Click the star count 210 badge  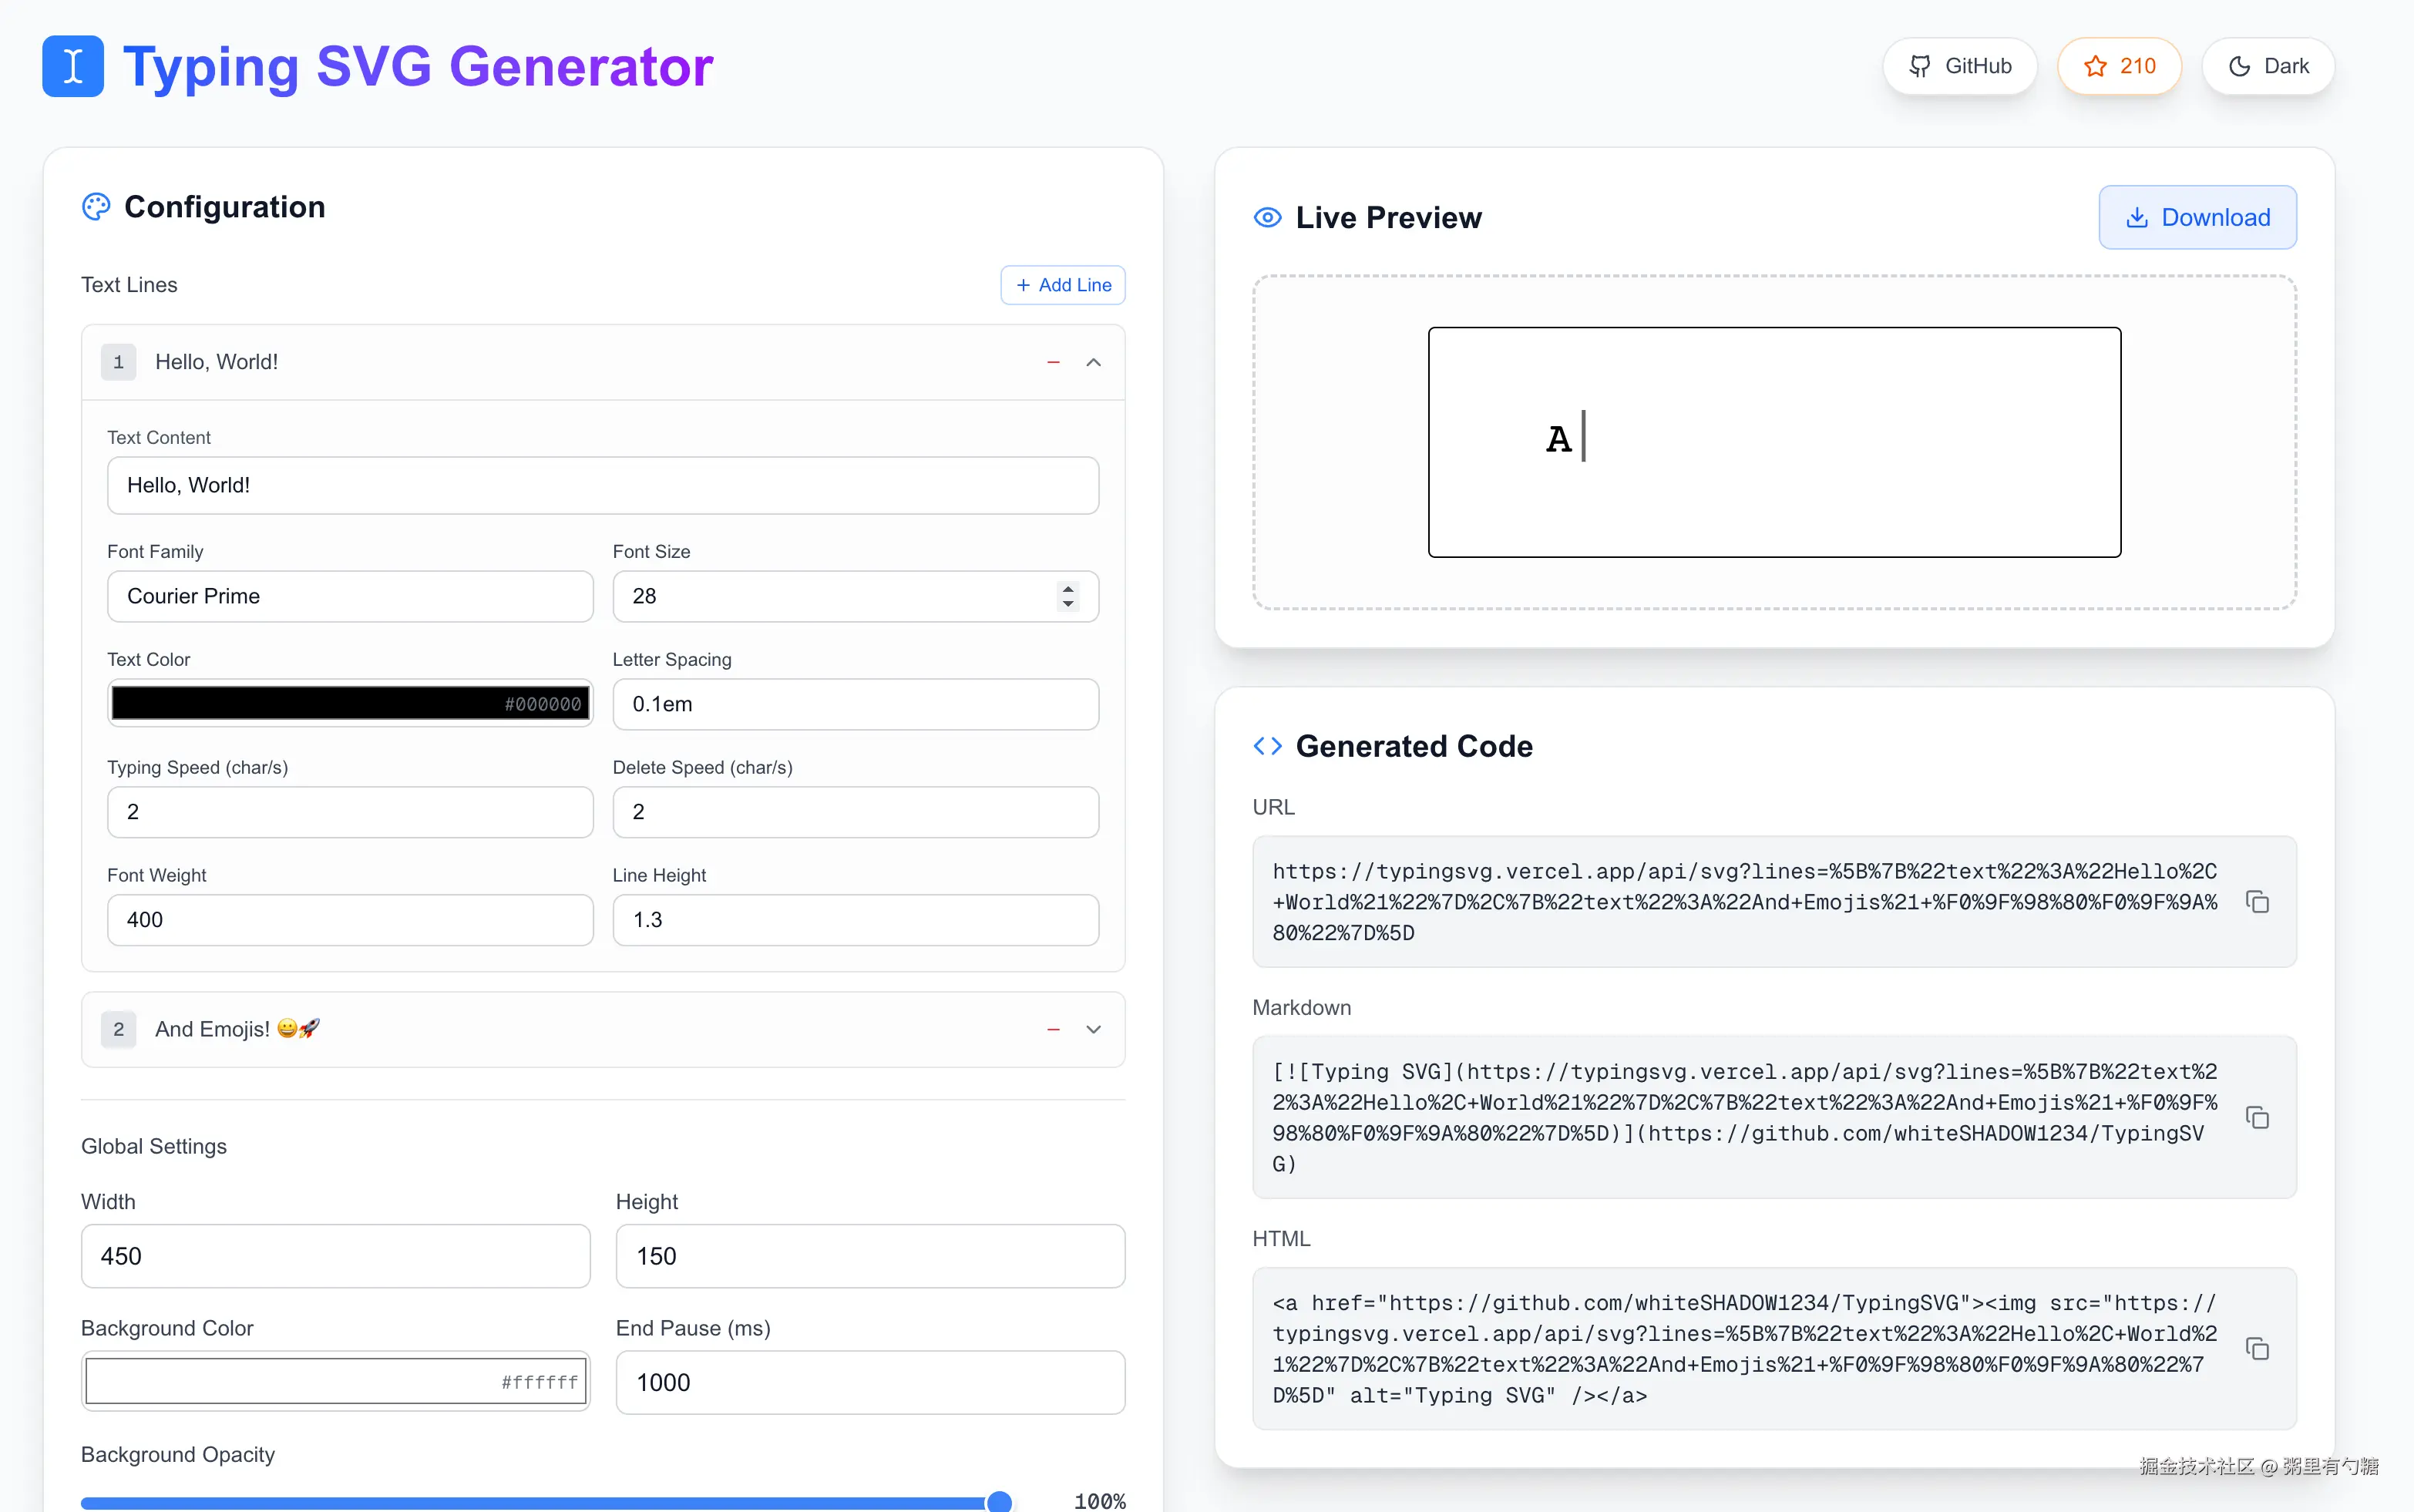[2119, 66]
